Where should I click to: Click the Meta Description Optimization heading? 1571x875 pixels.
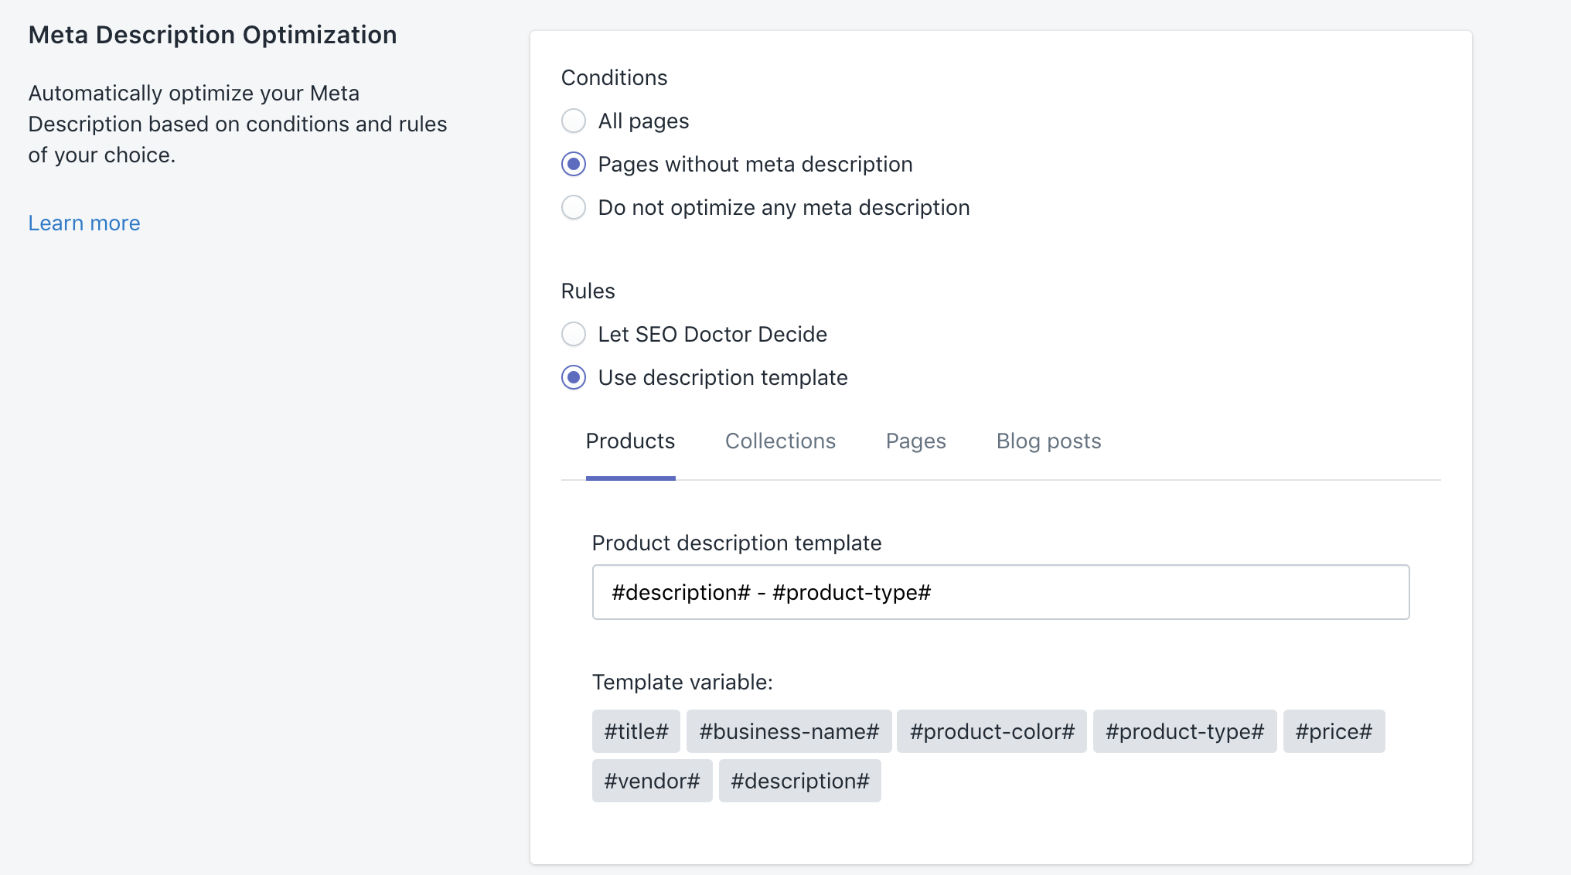click(x=213, y=34)
